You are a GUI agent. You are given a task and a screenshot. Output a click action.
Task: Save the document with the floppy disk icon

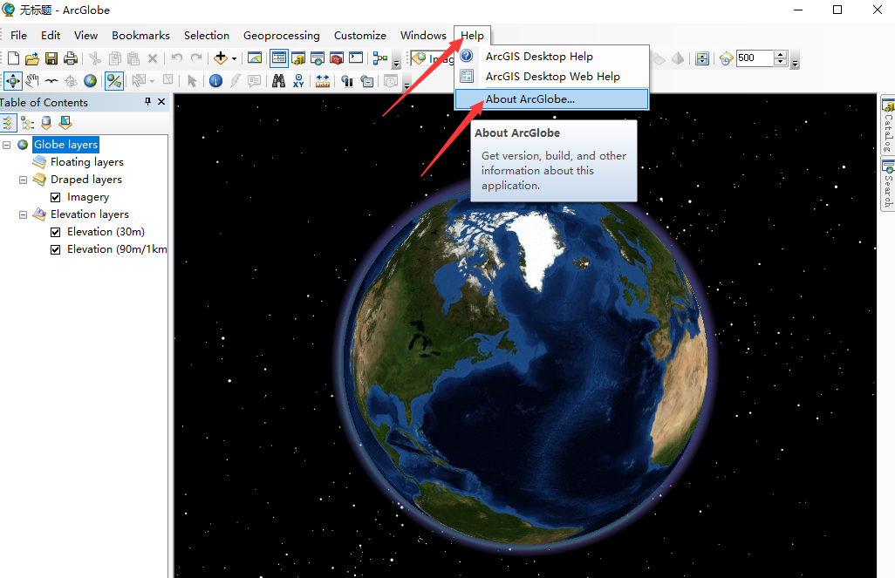[x=51, y=58]
